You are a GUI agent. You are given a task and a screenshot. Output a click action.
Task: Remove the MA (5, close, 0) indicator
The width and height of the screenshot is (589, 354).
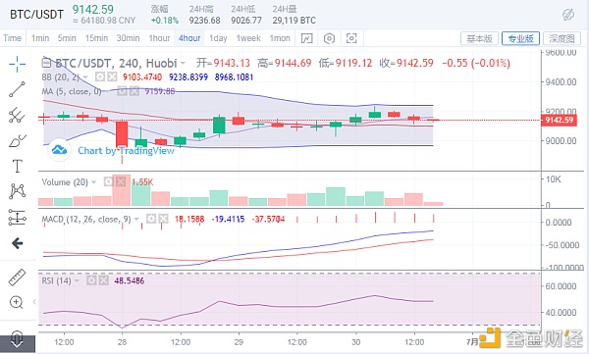point(134,91)
